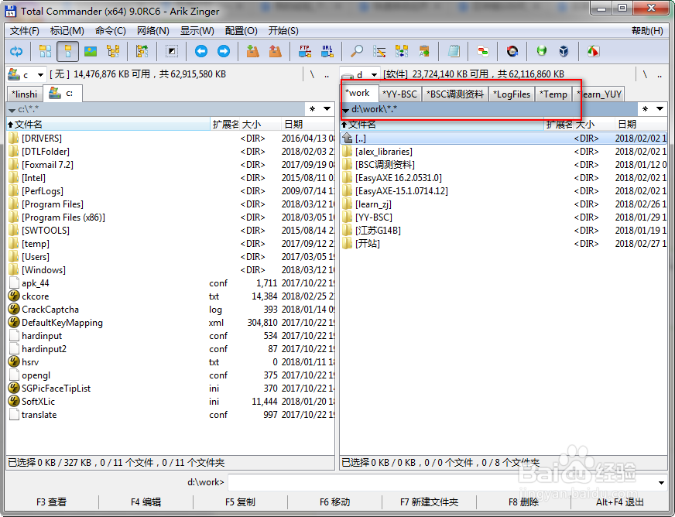
Task: Click the black and red circular toolbar icon
Action: coord(512,52)
